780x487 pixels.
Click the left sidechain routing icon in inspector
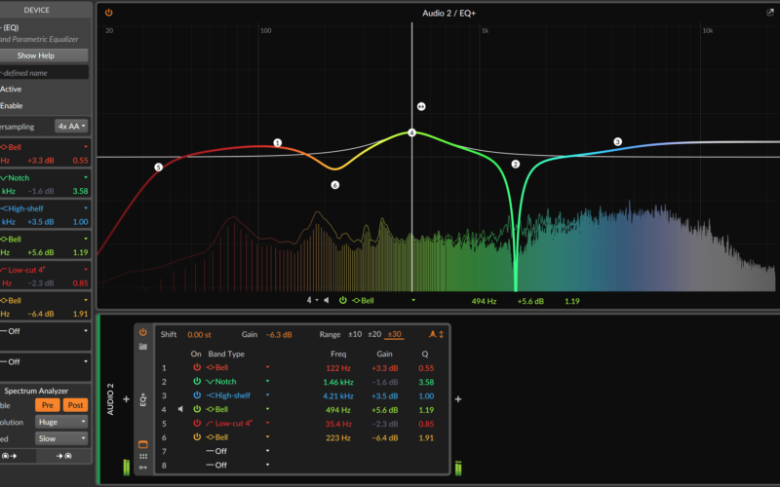[x=9, y=456]
